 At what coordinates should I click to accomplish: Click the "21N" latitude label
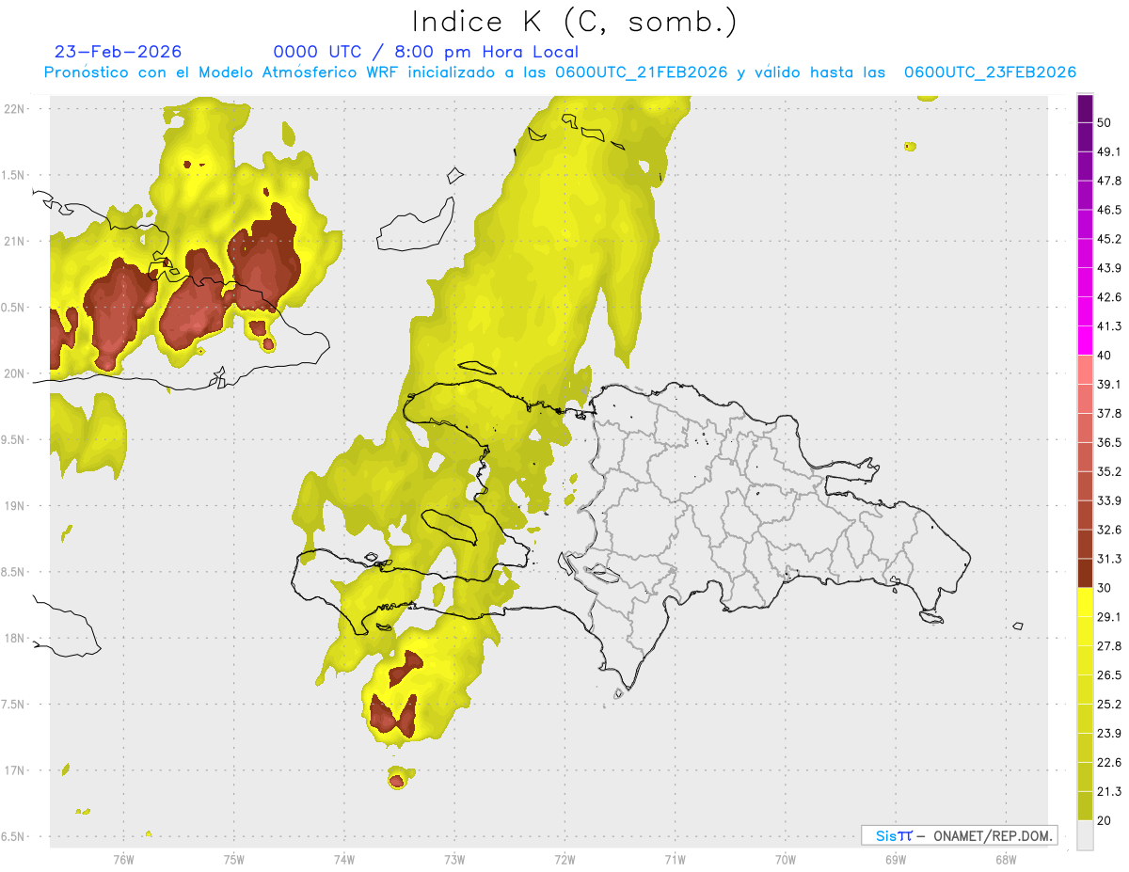tap(14, 241)
